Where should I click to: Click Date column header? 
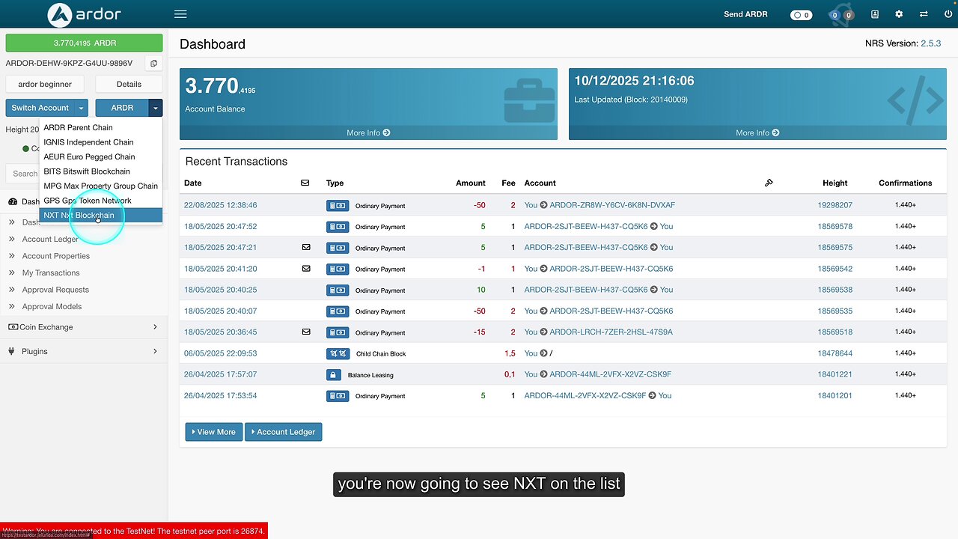pos(192,183)
